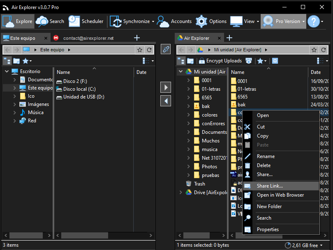This screenshot has height=250, width=333.
Task: Add Este equipo location to favorites star
Action: [139, 50]
